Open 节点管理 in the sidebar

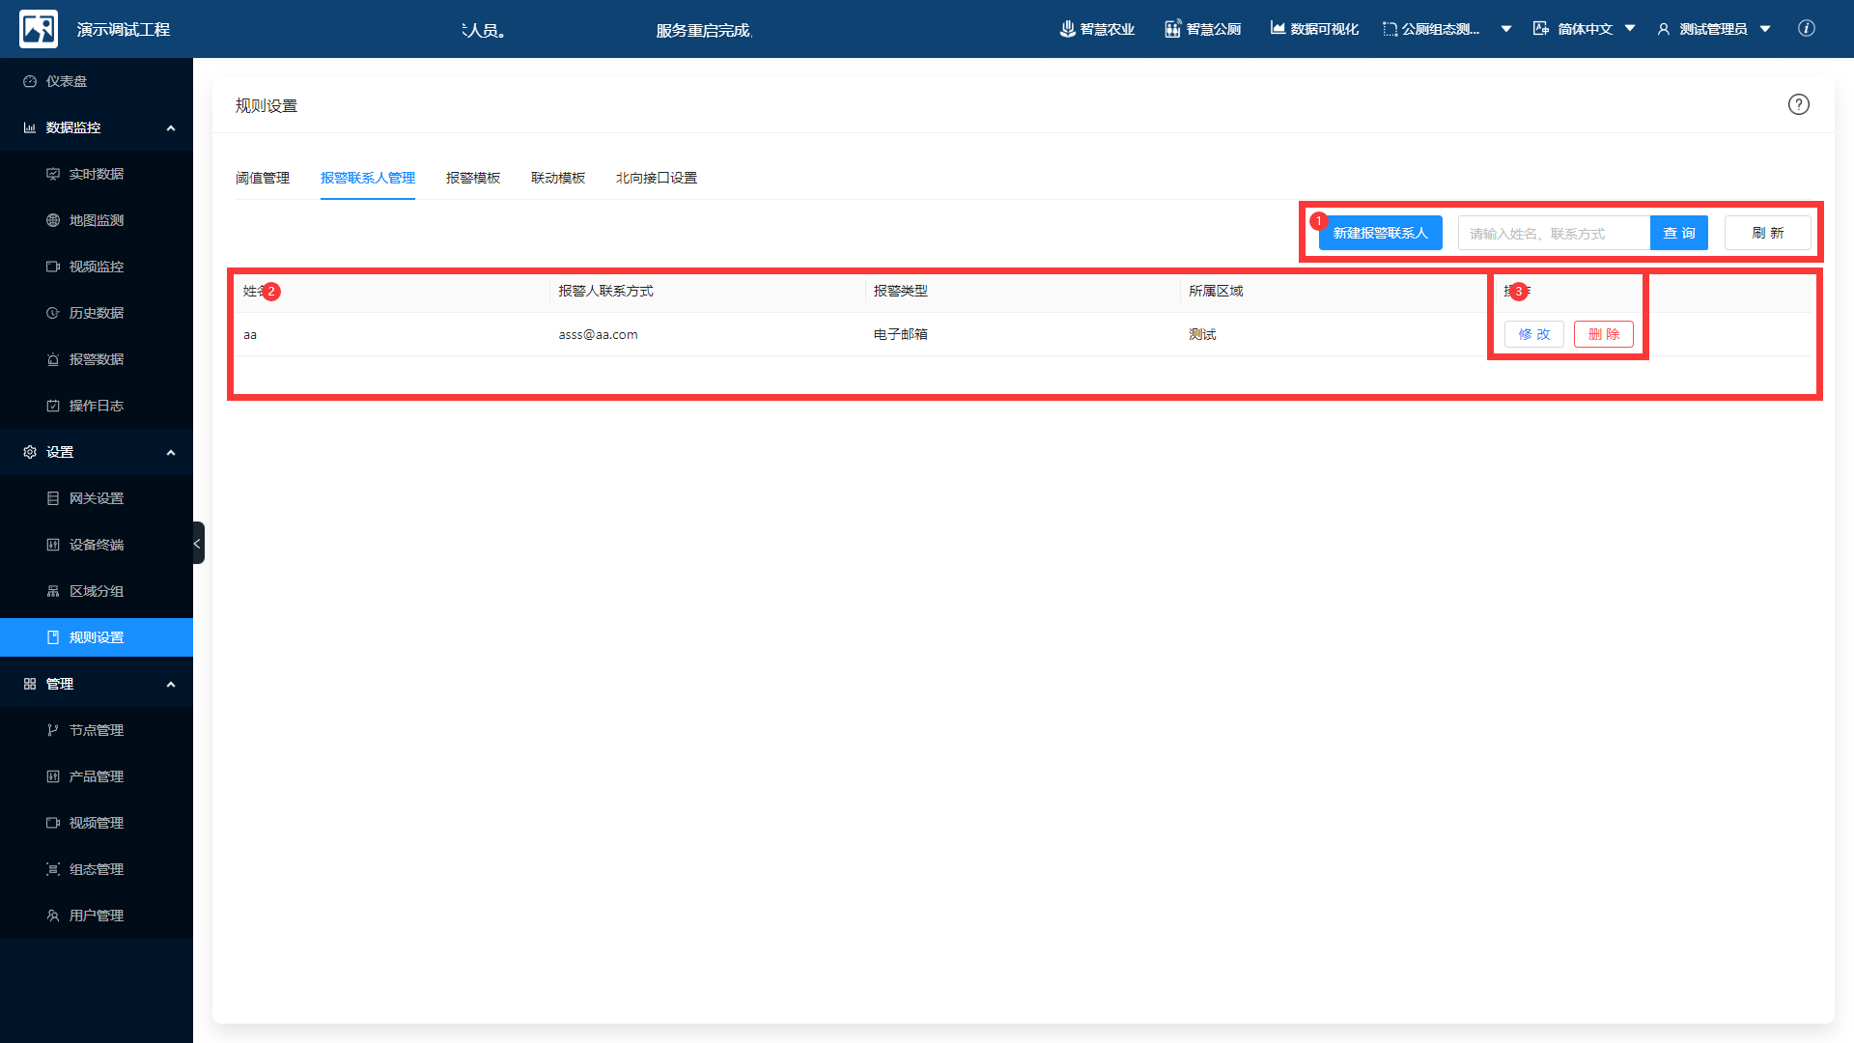pos(97,730)
